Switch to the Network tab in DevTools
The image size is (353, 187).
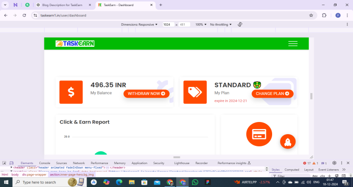(79, 163)
